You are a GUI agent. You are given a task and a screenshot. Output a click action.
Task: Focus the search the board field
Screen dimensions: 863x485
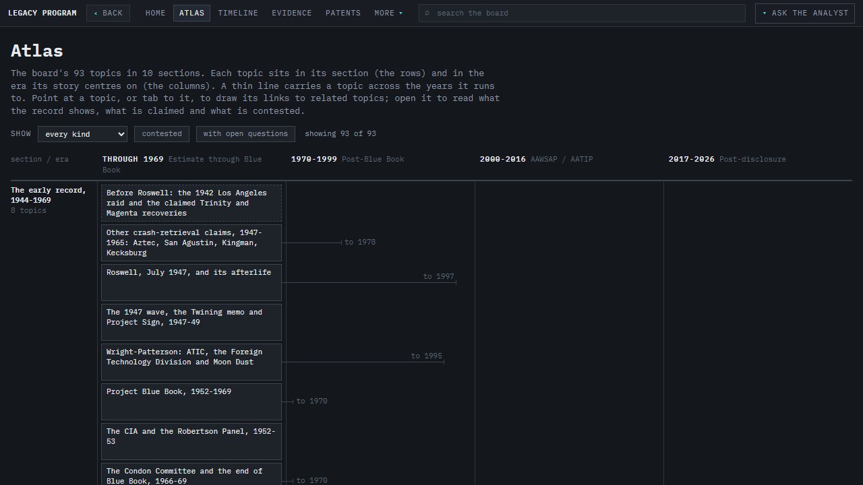coord(582,13)
